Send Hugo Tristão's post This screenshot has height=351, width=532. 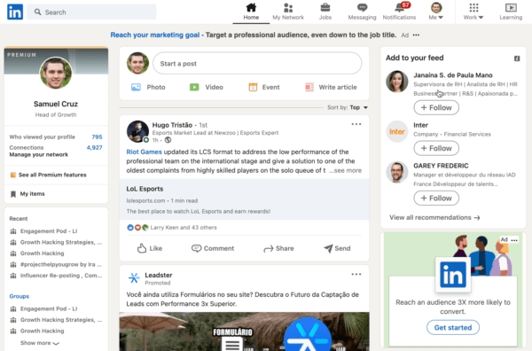click(337, 248)
